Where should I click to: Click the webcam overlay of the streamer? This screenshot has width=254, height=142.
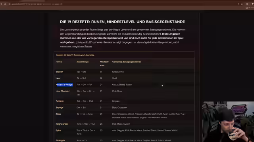click(x=228, y=122)
